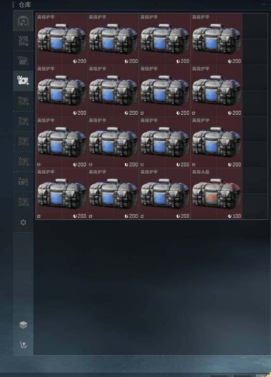Open the last level V container slot

click(x=23, y=202)
